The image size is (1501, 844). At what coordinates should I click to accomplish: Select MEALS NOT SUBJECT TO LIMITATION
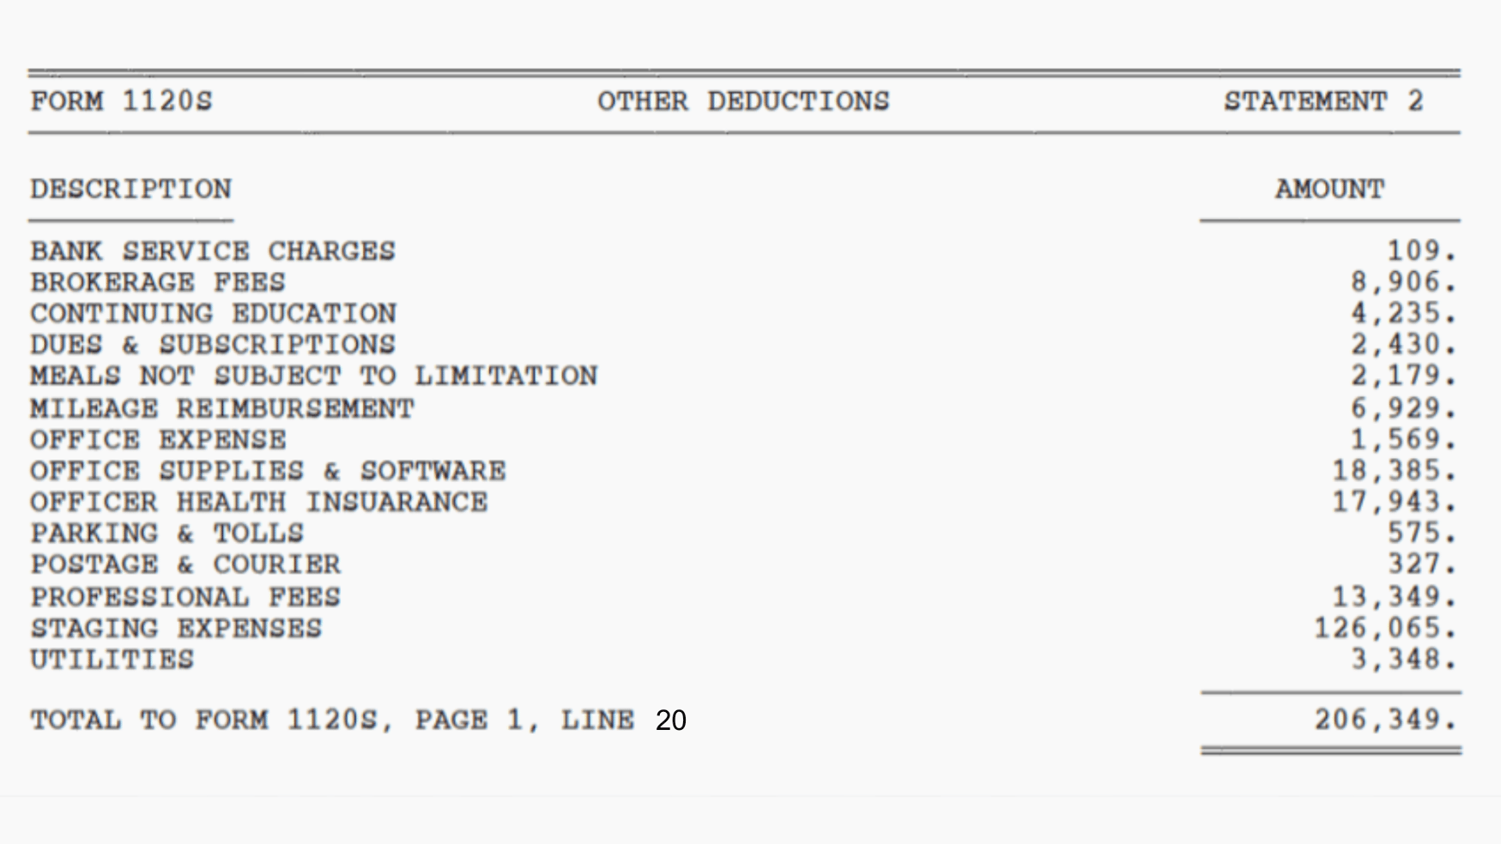click(x=313, y=376)
